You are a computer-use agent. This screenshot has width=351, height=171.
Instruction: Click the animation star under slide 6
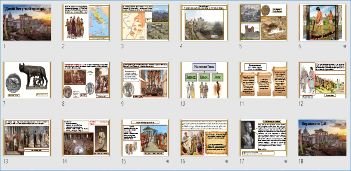pyautogui.click(x=345, y=46)
